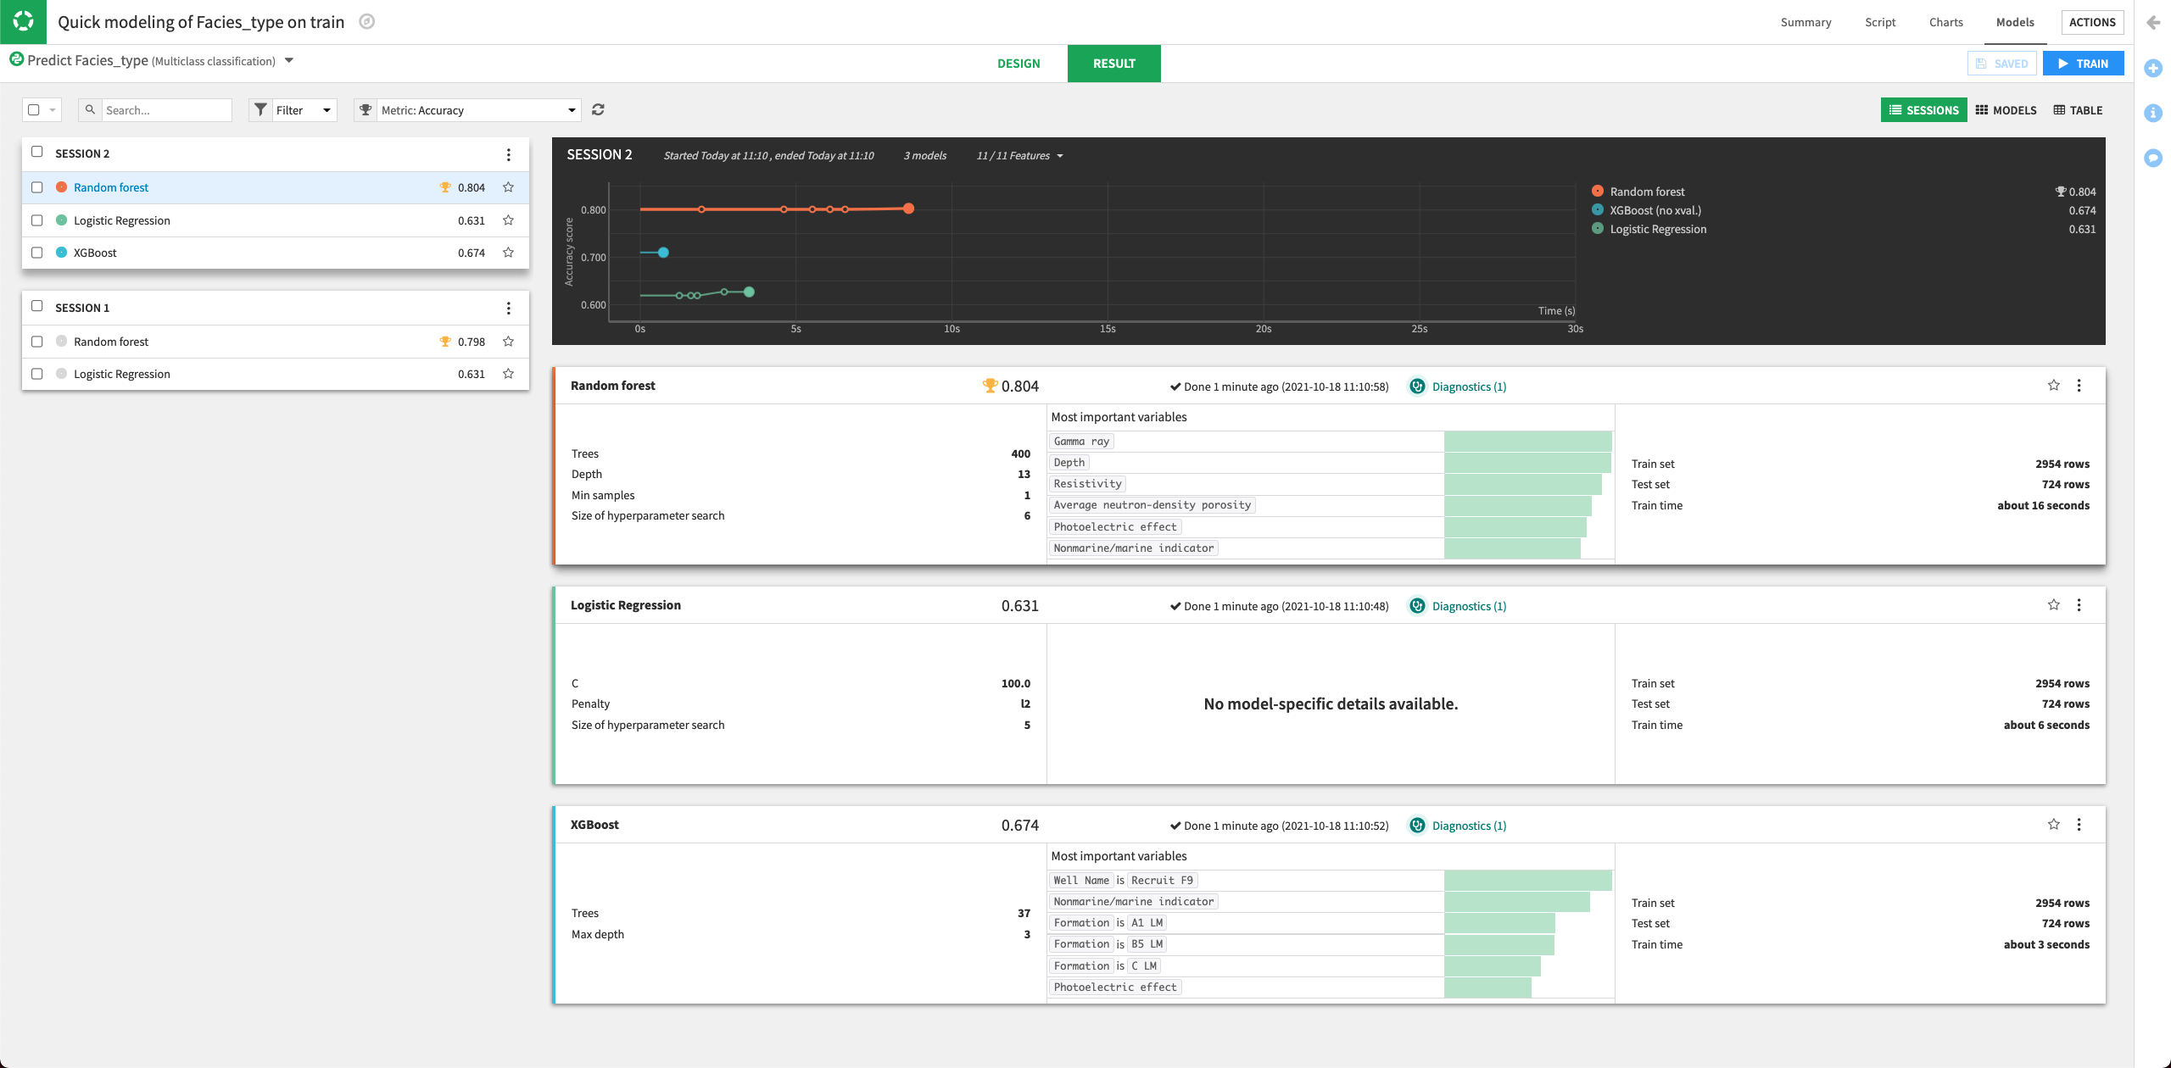Open Diagnostics for the Random forest model
2171x1068 pixels.
(x=1467, y=387)
